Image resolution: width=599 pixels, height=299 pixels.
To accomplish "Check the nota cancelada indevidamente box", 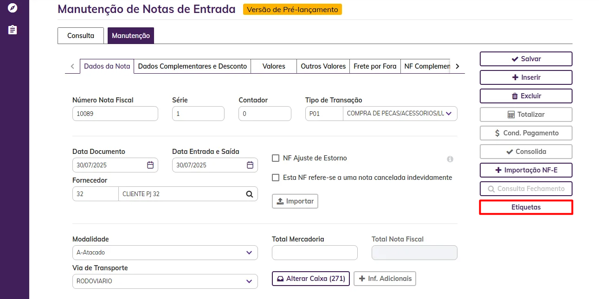I will (276, 178).
